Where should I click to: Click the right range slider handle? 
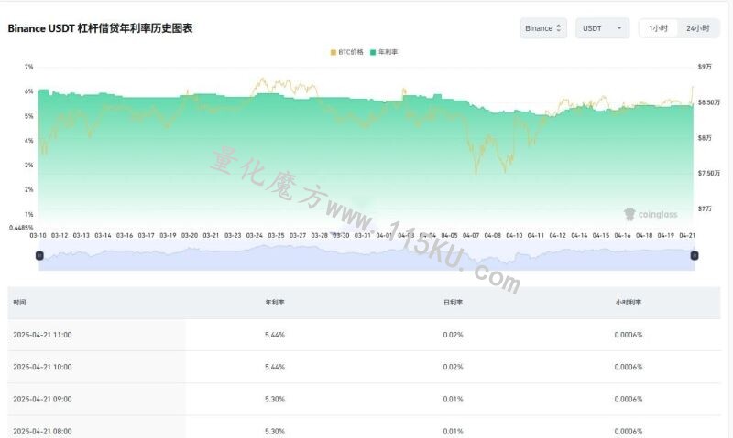pyautogui.click(x=695, y=256)
